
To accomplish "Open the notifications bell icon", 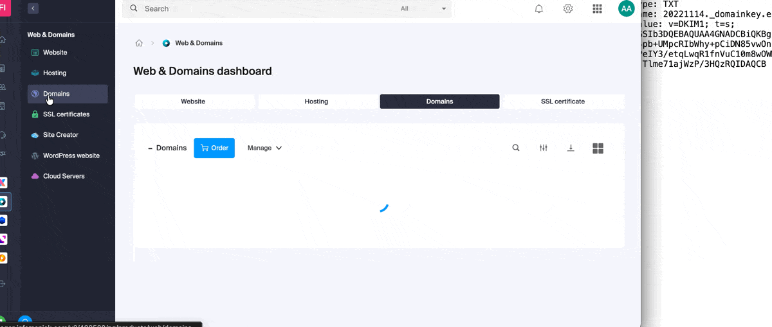I will tap(539, 9).
